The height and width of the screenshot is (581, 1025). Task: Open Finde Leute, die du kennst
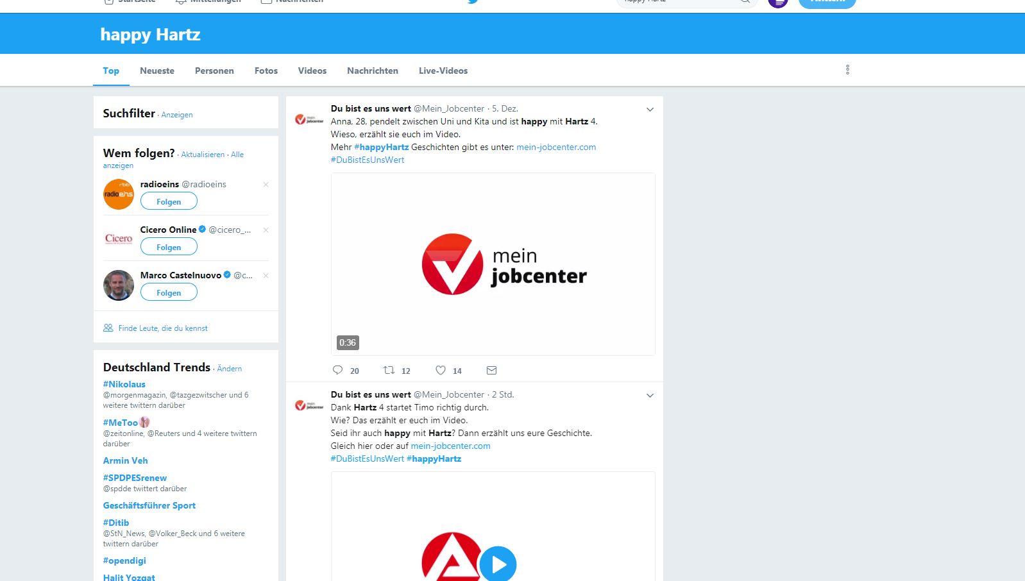[x=163, y=328]
